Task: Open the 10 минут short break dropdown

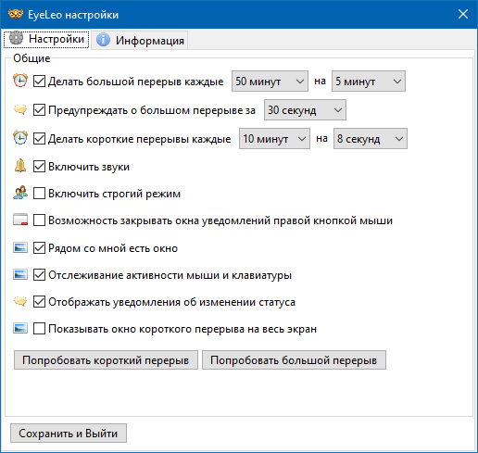Action: (274, 139)
